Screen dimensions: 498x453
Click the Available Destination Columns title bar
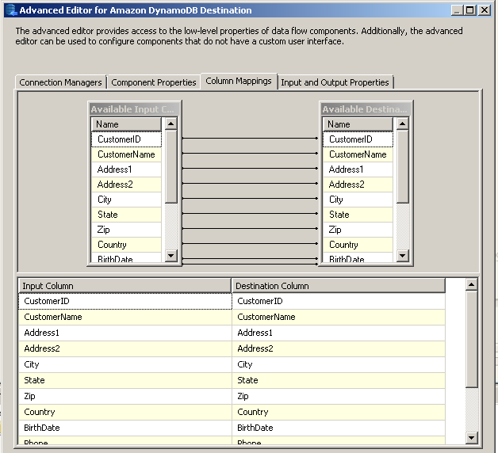(366, 109)
